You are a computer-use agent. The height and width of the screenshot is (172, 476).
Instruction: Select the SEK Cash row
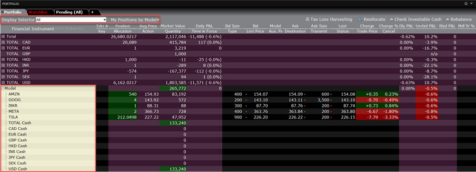click(x=49, y=163)
